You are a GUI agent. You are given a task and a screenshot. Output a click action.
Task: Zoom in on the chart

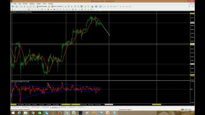point(75,6)
